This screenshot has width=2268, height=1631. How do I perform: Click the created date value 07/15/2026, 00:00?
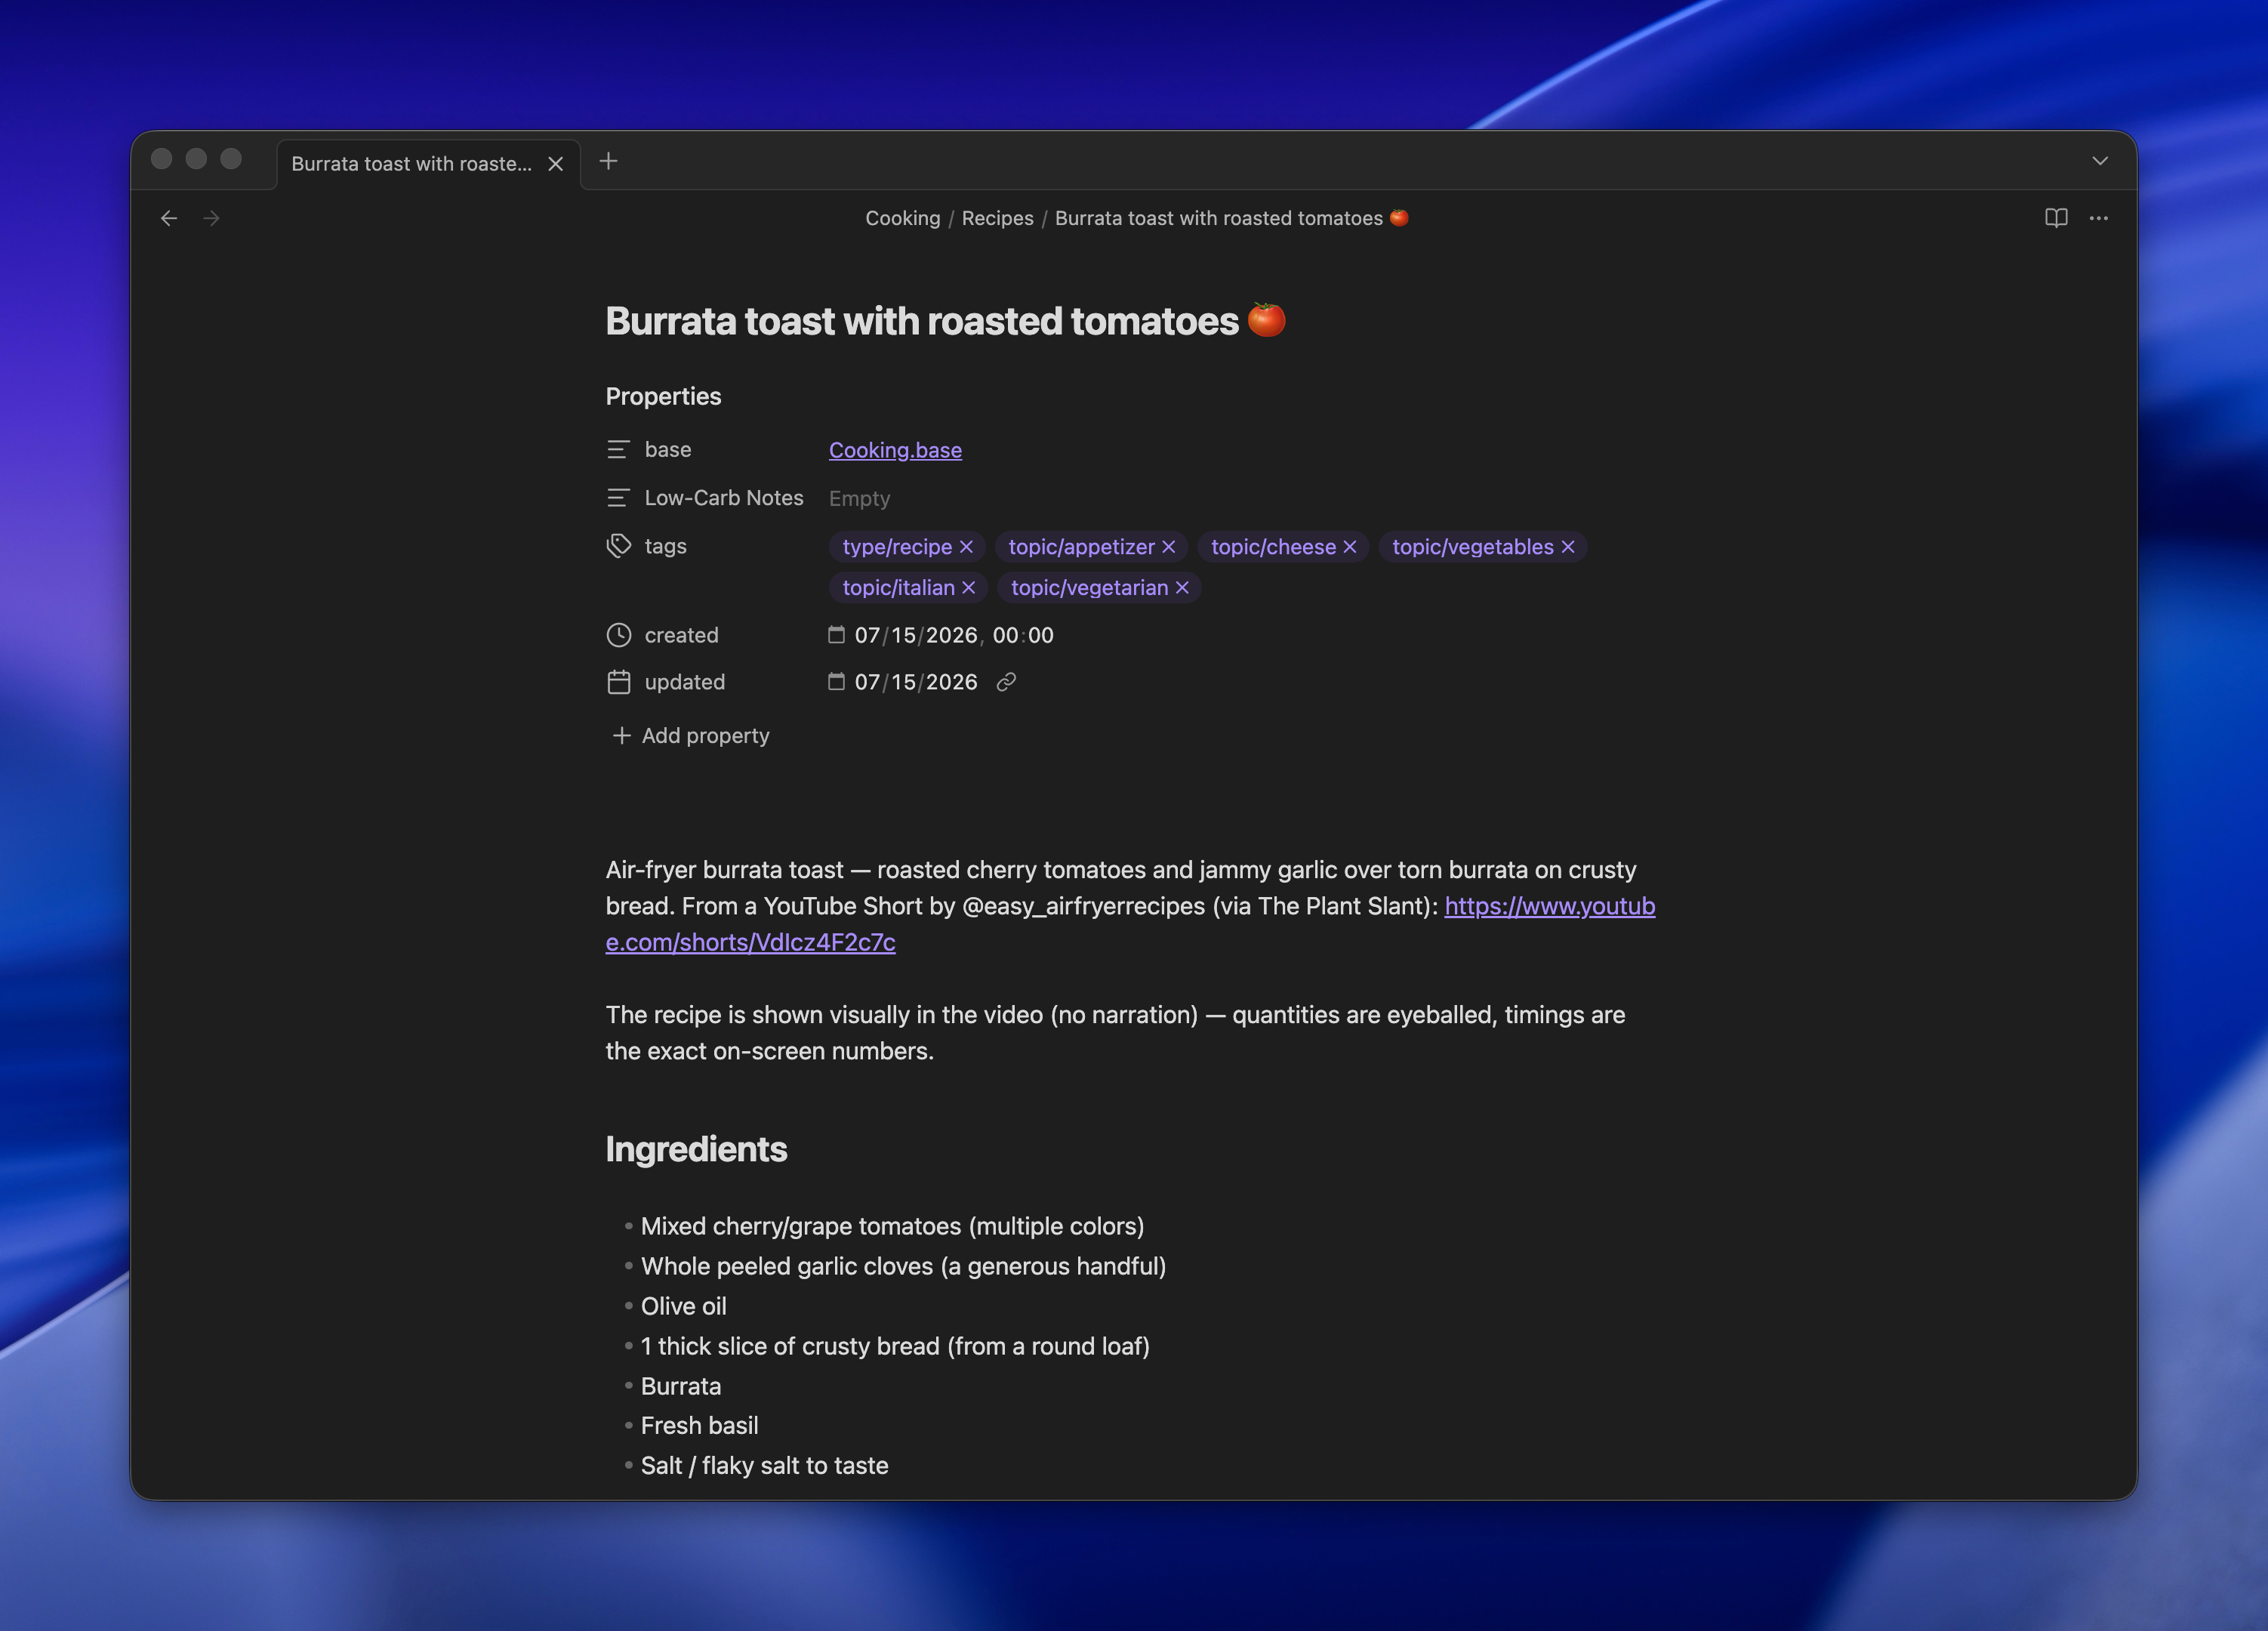click(954, 635)
